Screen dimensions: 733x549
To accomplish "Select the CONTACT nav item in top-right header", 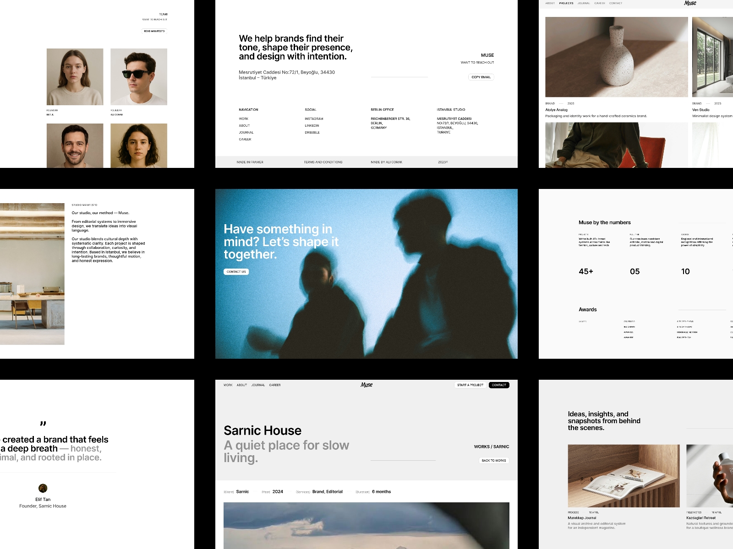I will [616, 3].
